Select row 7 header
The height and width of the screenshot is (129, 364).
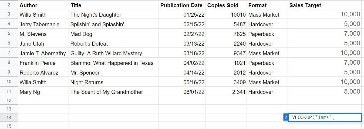(9, 53)
